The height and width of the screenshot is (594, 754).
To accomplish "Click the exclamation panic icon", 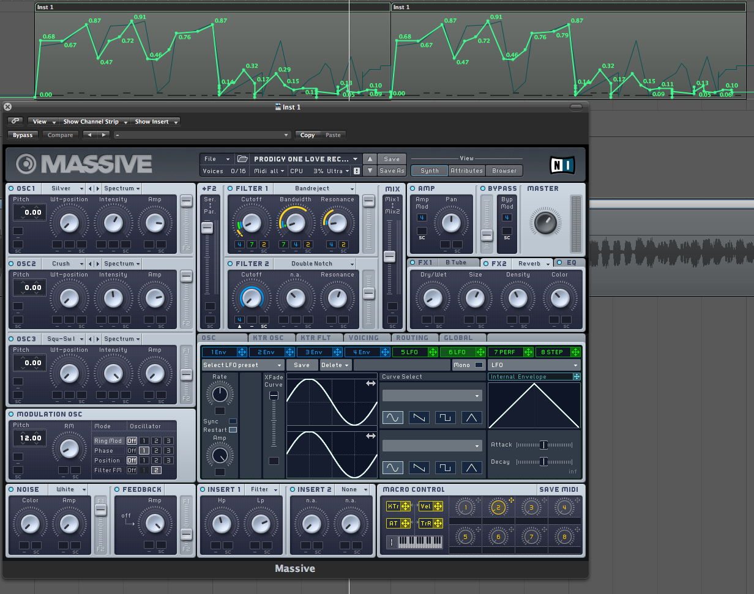I will 357,171.
